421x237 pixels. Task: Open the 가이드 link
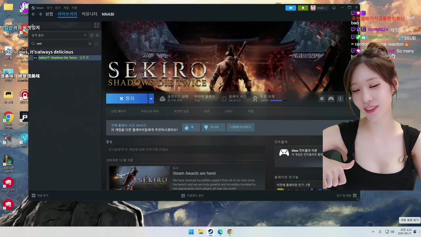[x=229, y=111]
